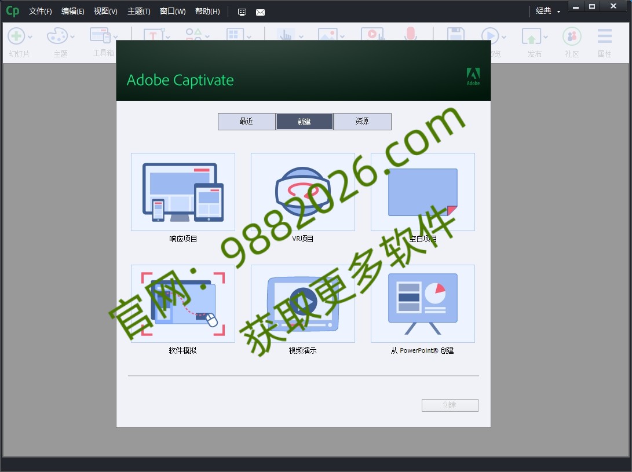Click the Publish (发布) toolbar icon
The height and width of the screenshot is (472, 632).
[531, 36]
